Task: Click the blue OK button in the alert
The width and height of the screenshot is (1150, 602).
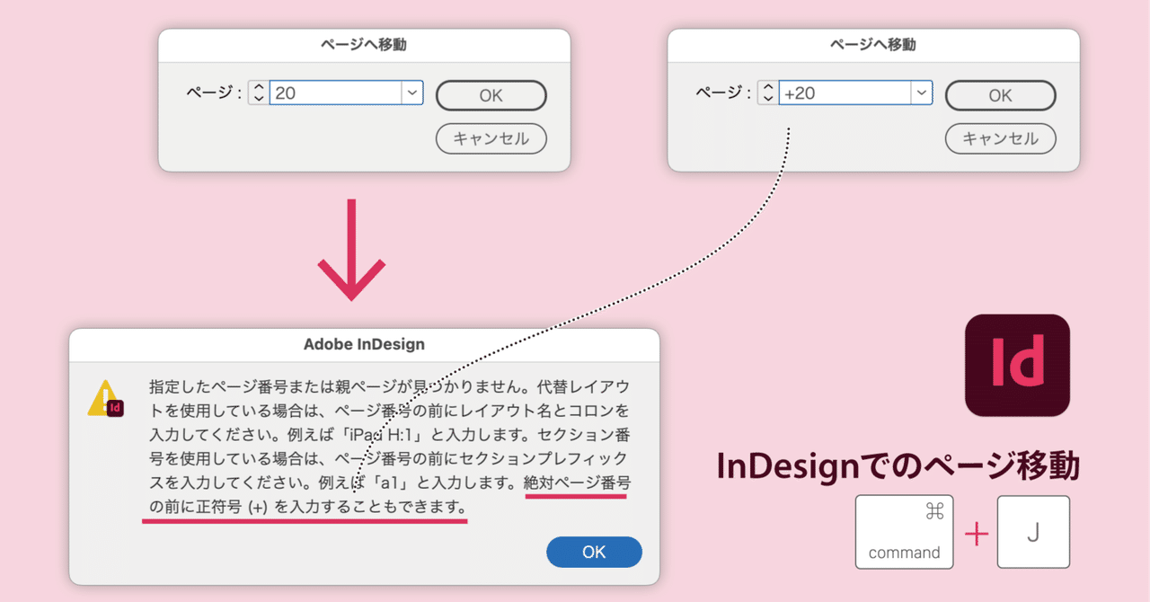Action: 594,553
